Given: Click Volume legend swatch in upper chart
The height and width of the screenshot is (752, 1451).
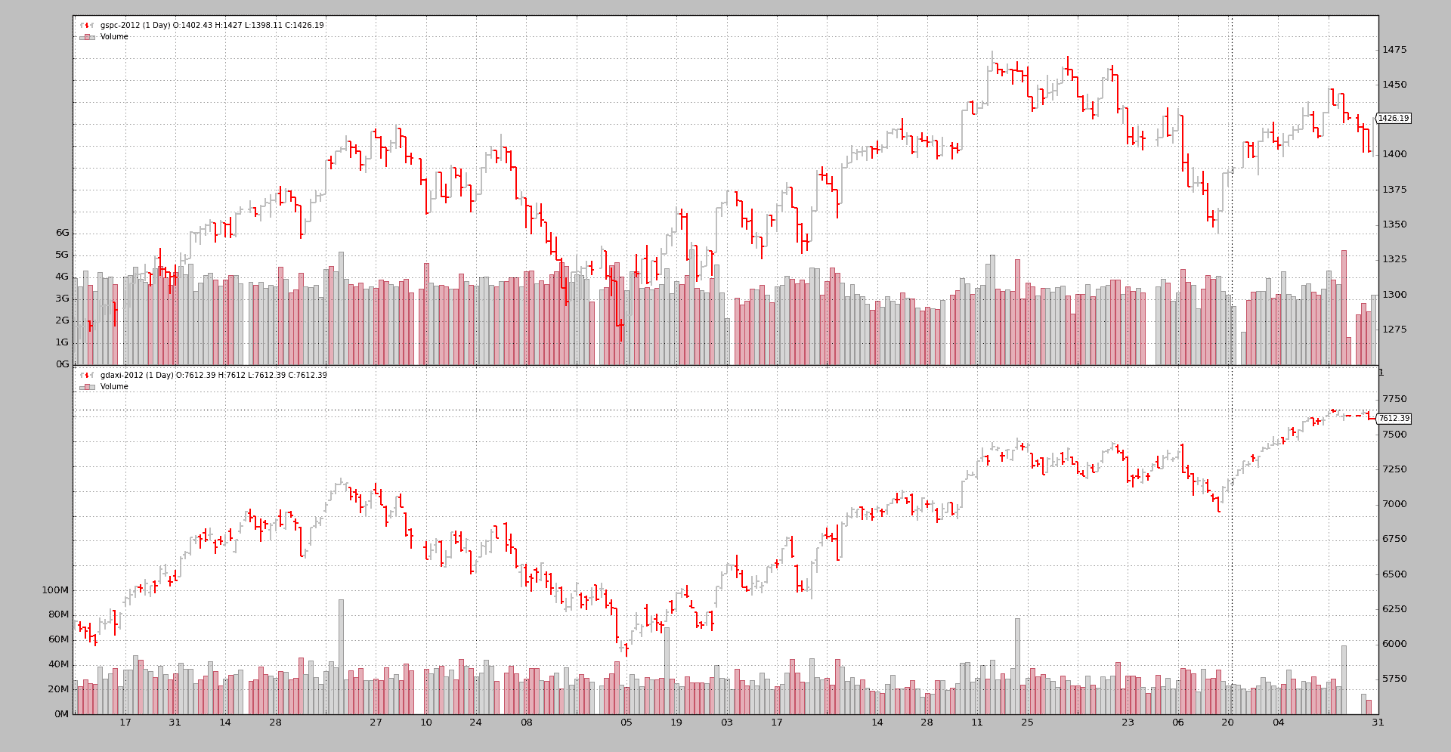Looking at the screenshot, I should coord(87,37).
